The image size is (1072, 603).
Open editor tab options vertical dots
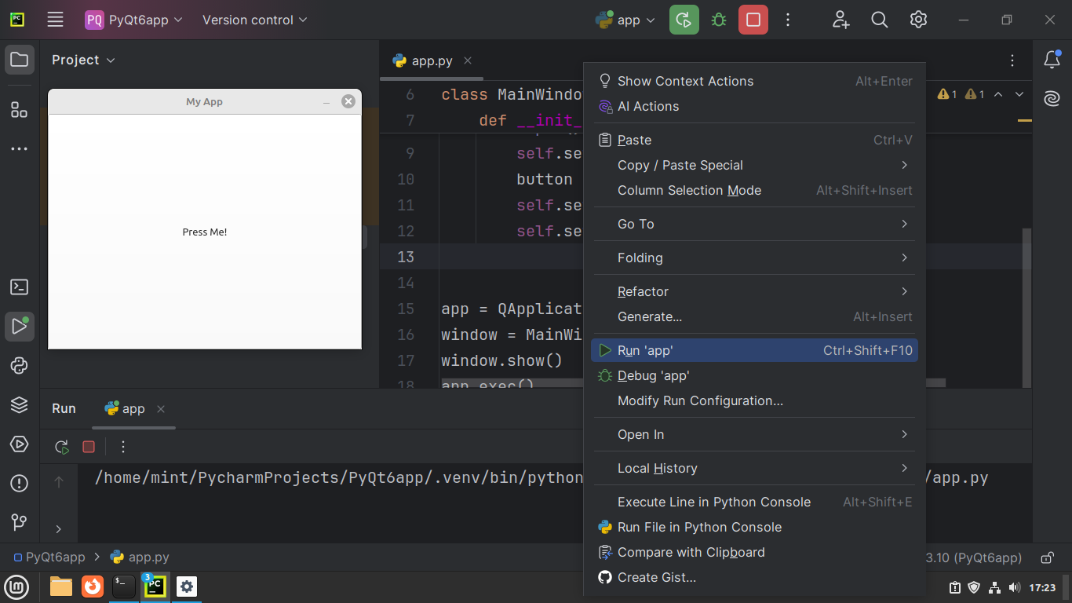coord(1012,60)
